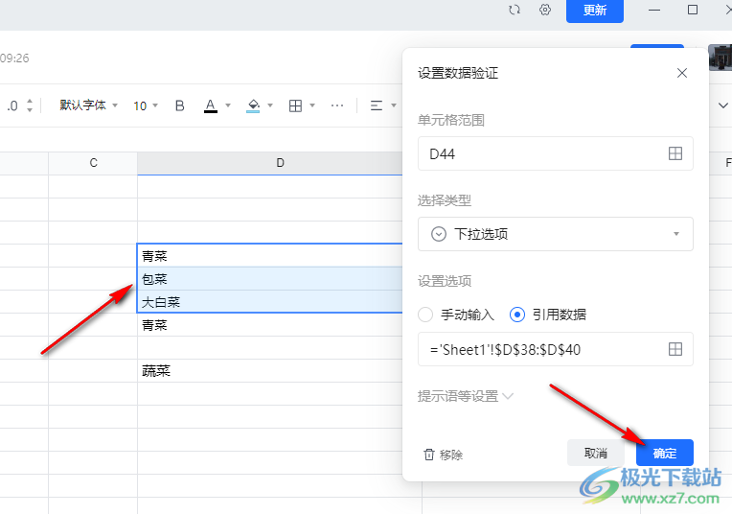This screenshot has width=732, height=514.
Task: Select the 引用数据 radio option
Action: pyautogui.click(x=517, y=315)
